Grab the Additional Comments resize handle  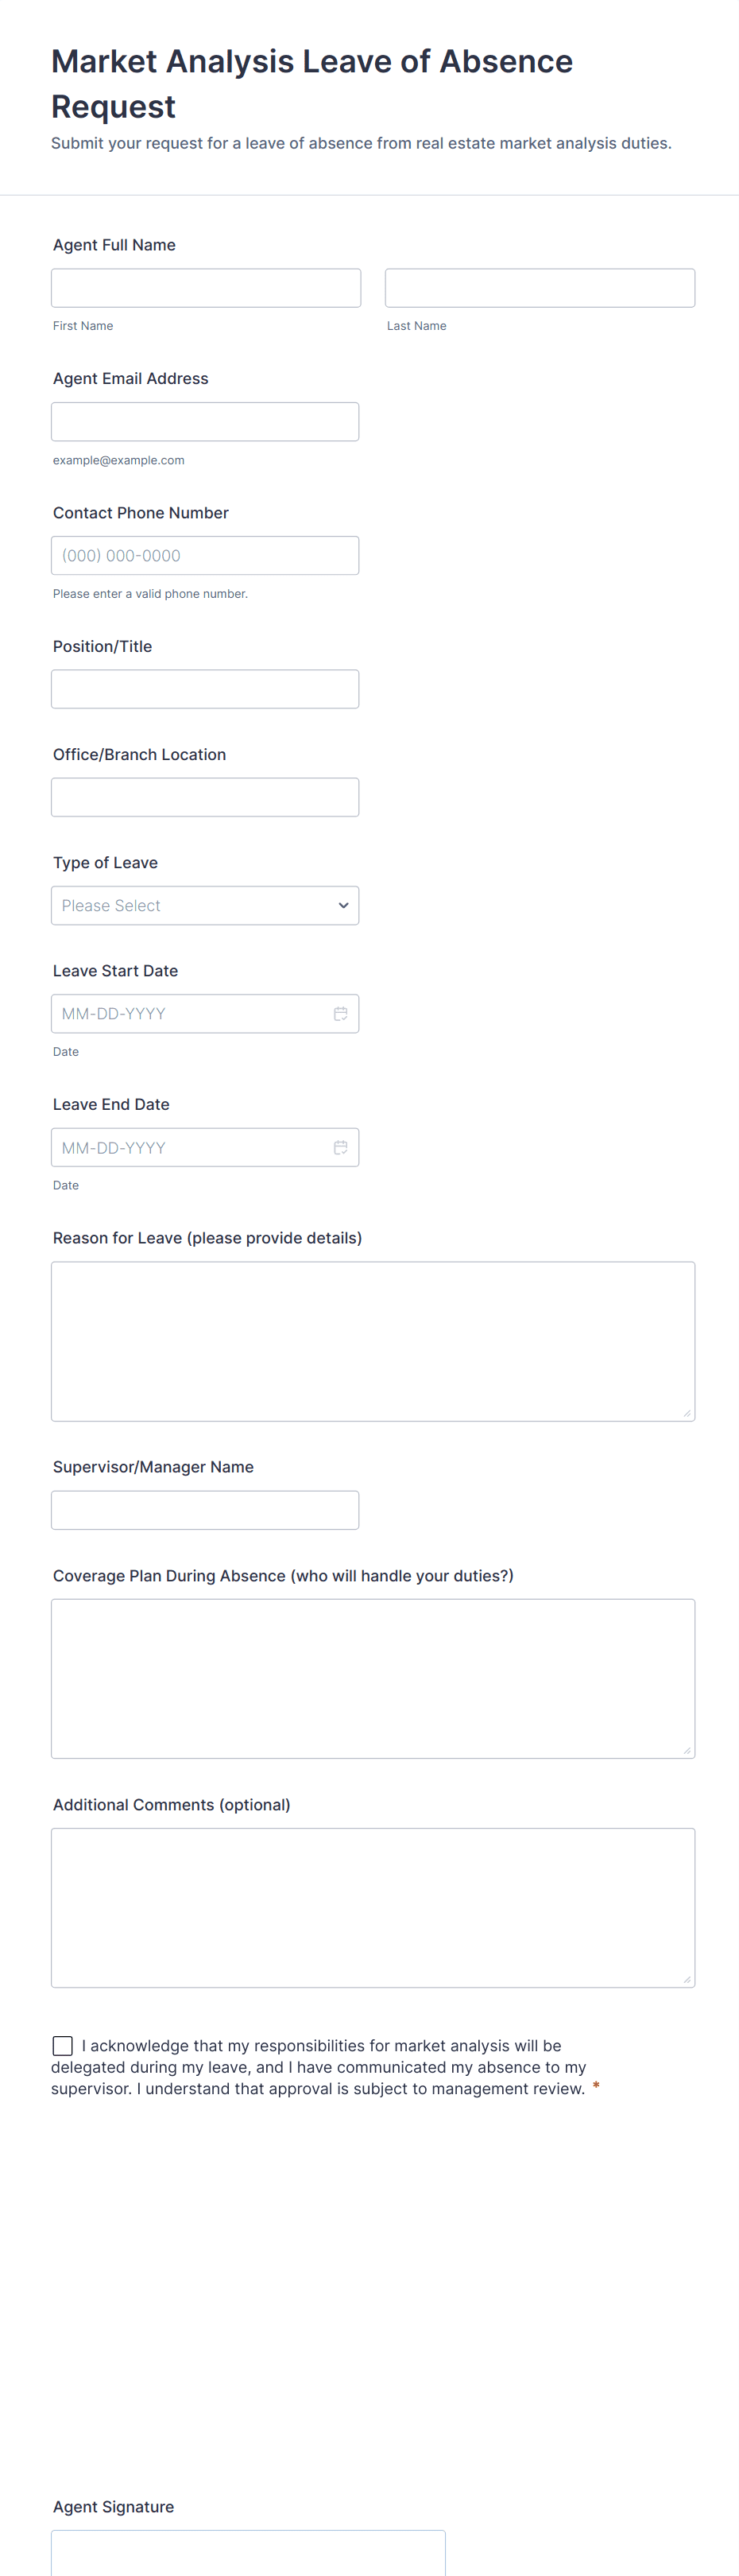pyautogui.click(x=686, y=1978)
